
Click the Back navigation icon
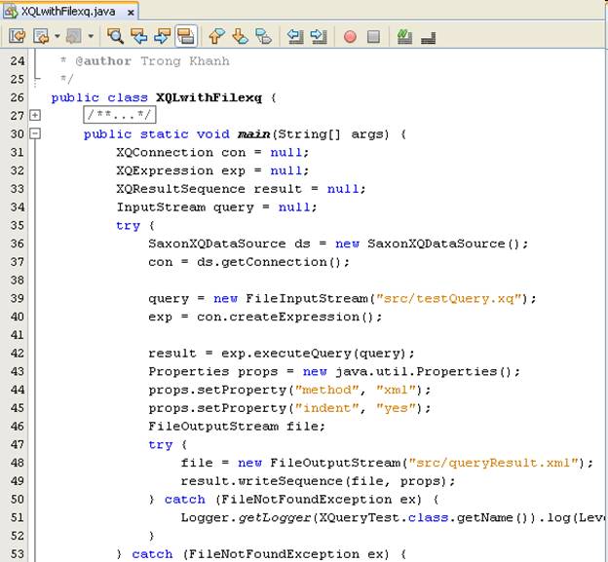41,36
